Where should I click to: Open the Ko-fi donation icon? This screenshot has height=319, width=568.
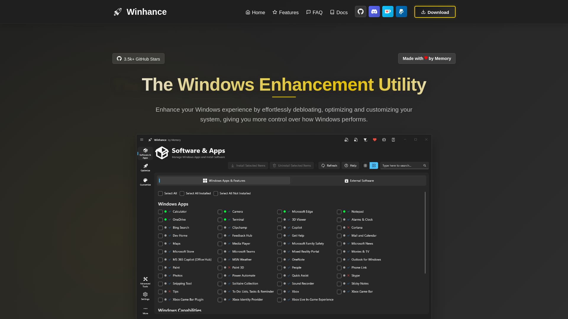point(388,12)
